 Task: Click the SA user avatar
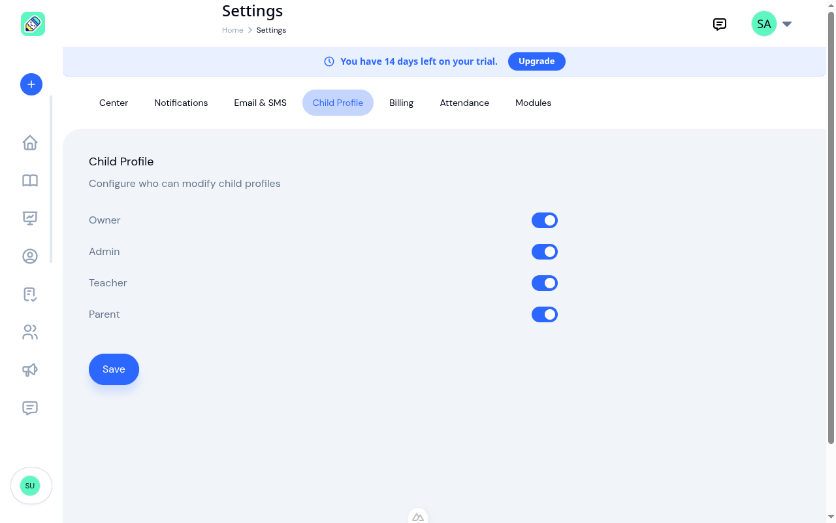point(764,24)
